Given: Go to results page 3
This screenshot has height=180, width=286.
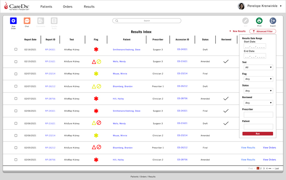Looking at the screenshot, I should coord(264,168).
